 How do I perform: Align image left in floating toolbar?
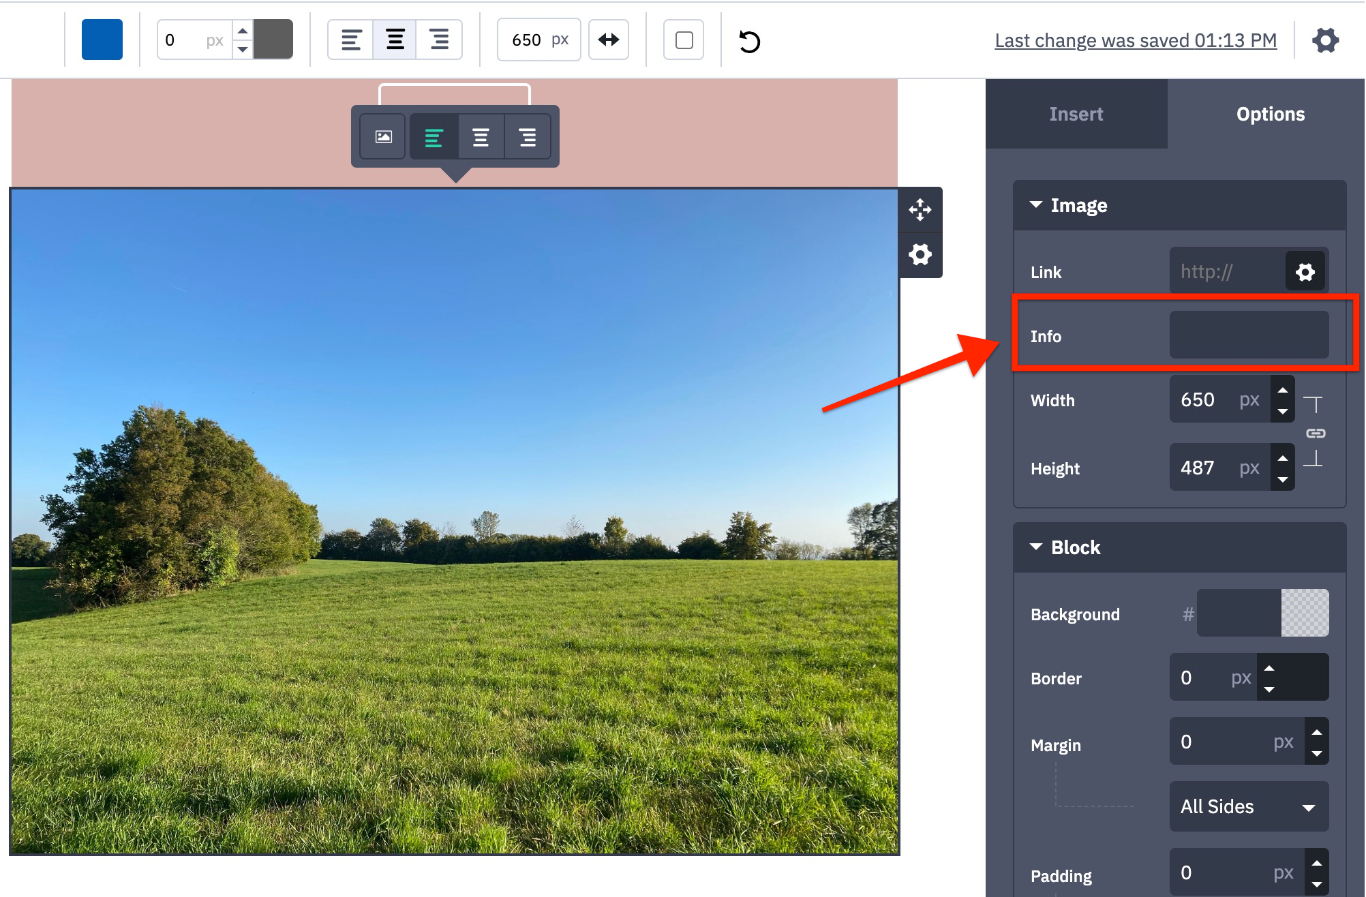point(434,137)
